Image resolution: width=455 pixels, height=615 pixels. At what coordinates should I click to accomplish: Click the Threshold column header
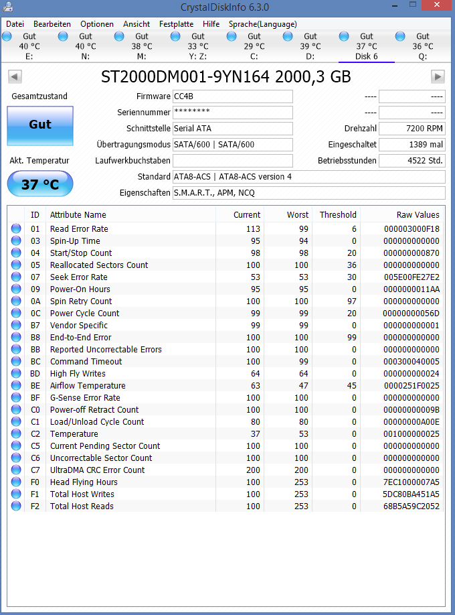(337, 214)
